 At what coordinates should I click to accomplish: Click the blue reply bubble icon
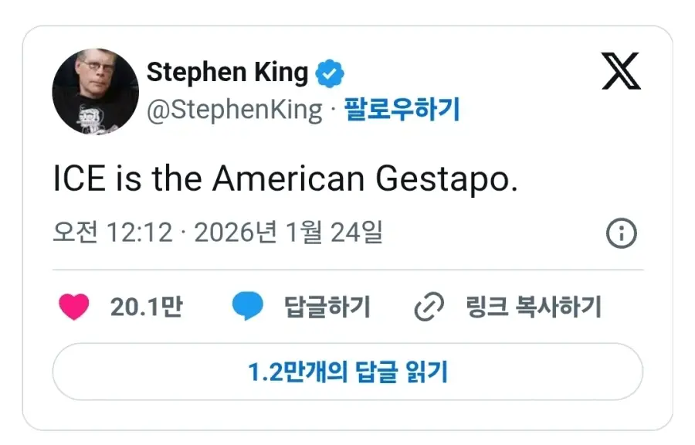248,307
